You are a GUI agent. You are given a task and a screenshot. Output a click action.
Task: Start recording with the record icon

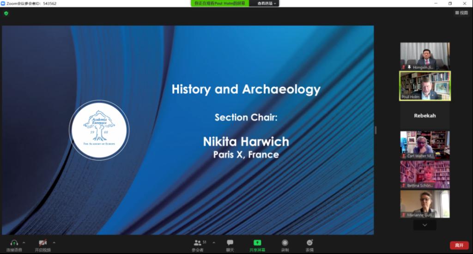285,242
